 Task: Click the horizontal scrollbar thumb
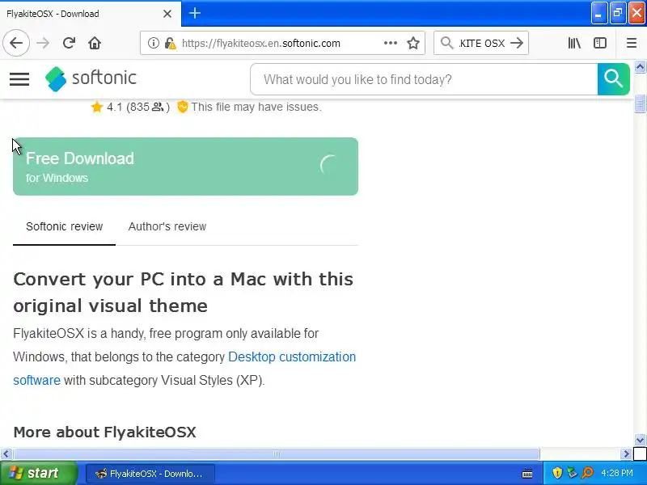(277, 454)
